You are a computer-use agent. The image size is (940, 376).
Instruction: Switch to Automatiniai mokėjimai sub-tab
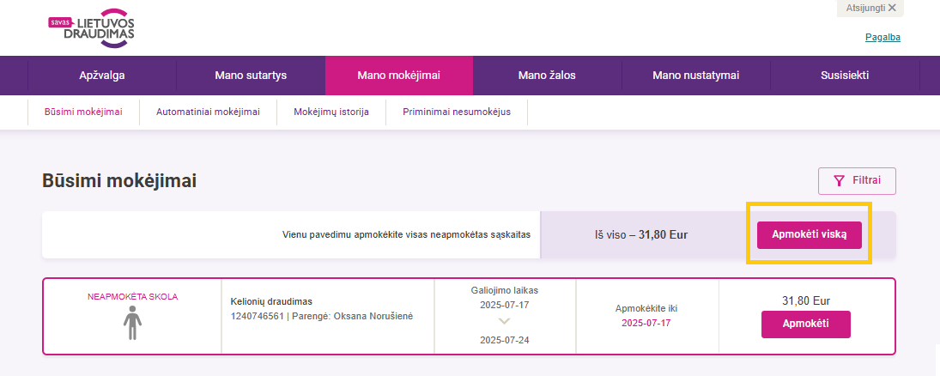(208, 112)
